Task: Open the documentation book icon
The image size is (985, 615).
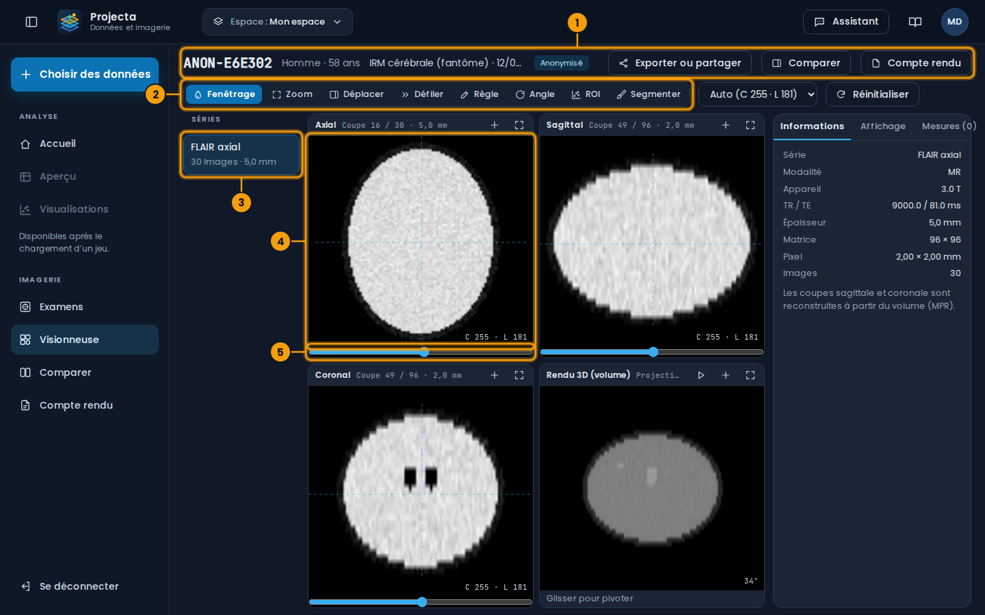Action: pos(915,22)
